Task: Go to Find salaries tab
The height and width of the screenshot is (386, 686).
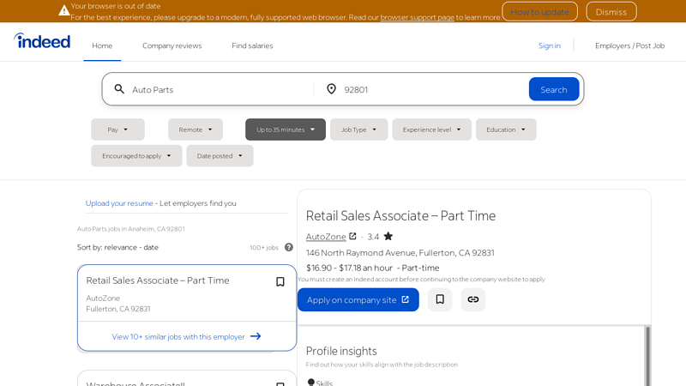Action: 252,45
